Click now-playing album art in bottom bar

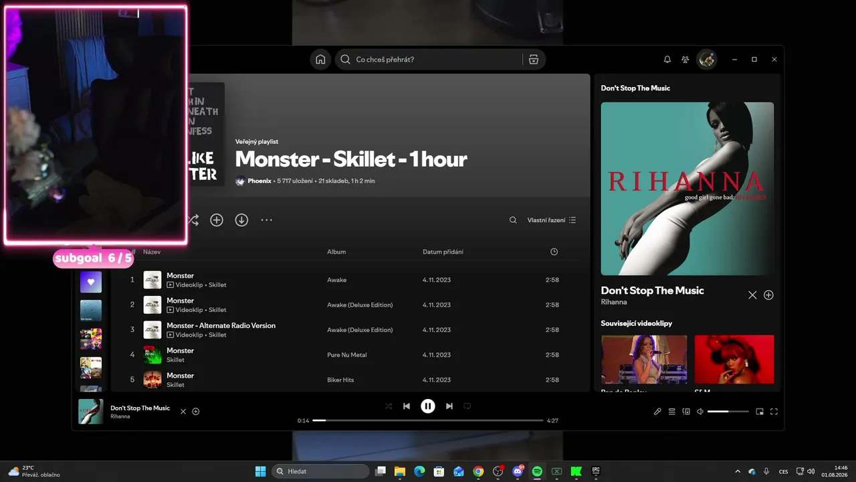pyautogui.click(x=91, y=412)
